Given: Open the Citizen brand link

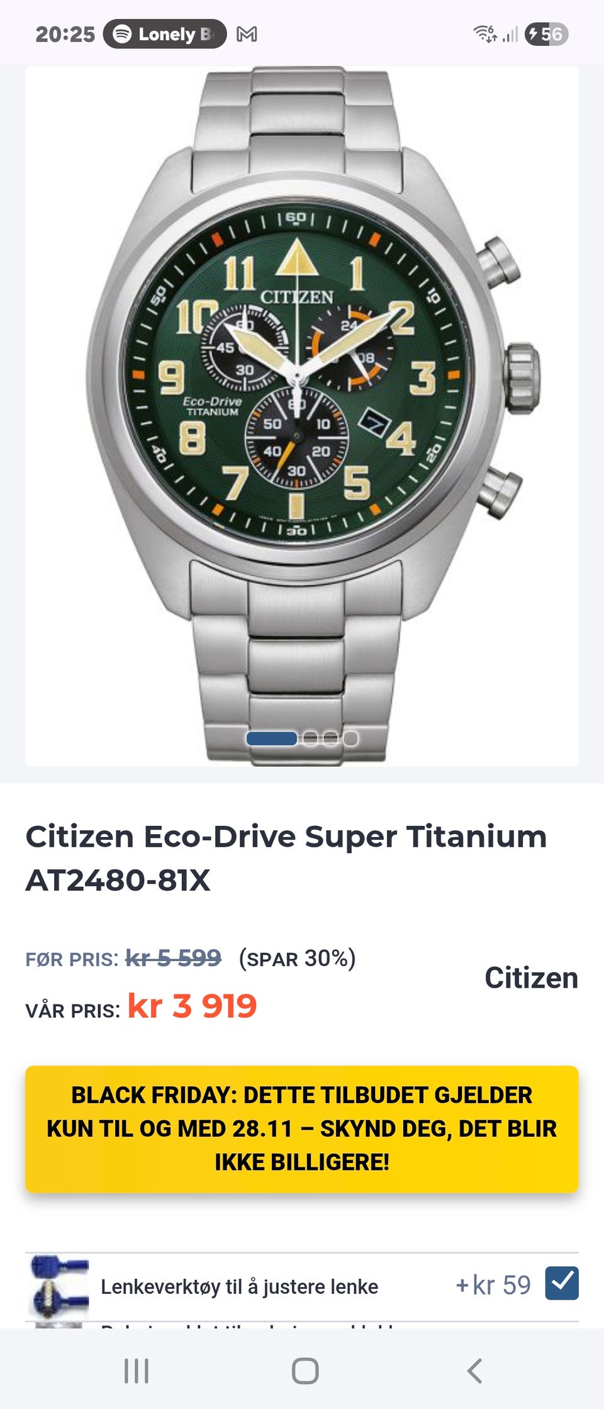Looking at the screenshot, I should [x=531, y=978].
